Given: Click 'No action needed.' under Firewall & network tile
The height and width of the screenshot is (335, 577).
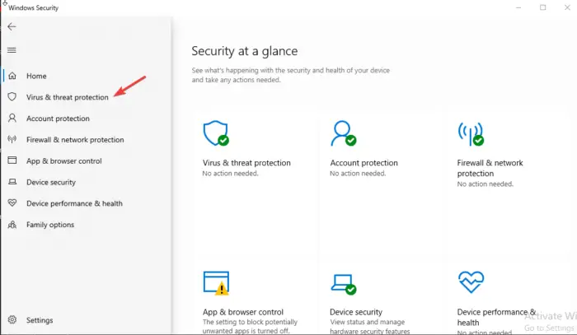Looking at the screenshot, I should point(485,184).
